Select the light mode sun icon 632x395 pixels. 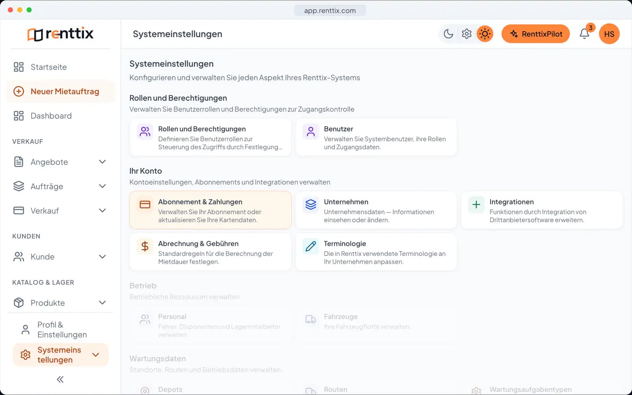coord(485,34)
